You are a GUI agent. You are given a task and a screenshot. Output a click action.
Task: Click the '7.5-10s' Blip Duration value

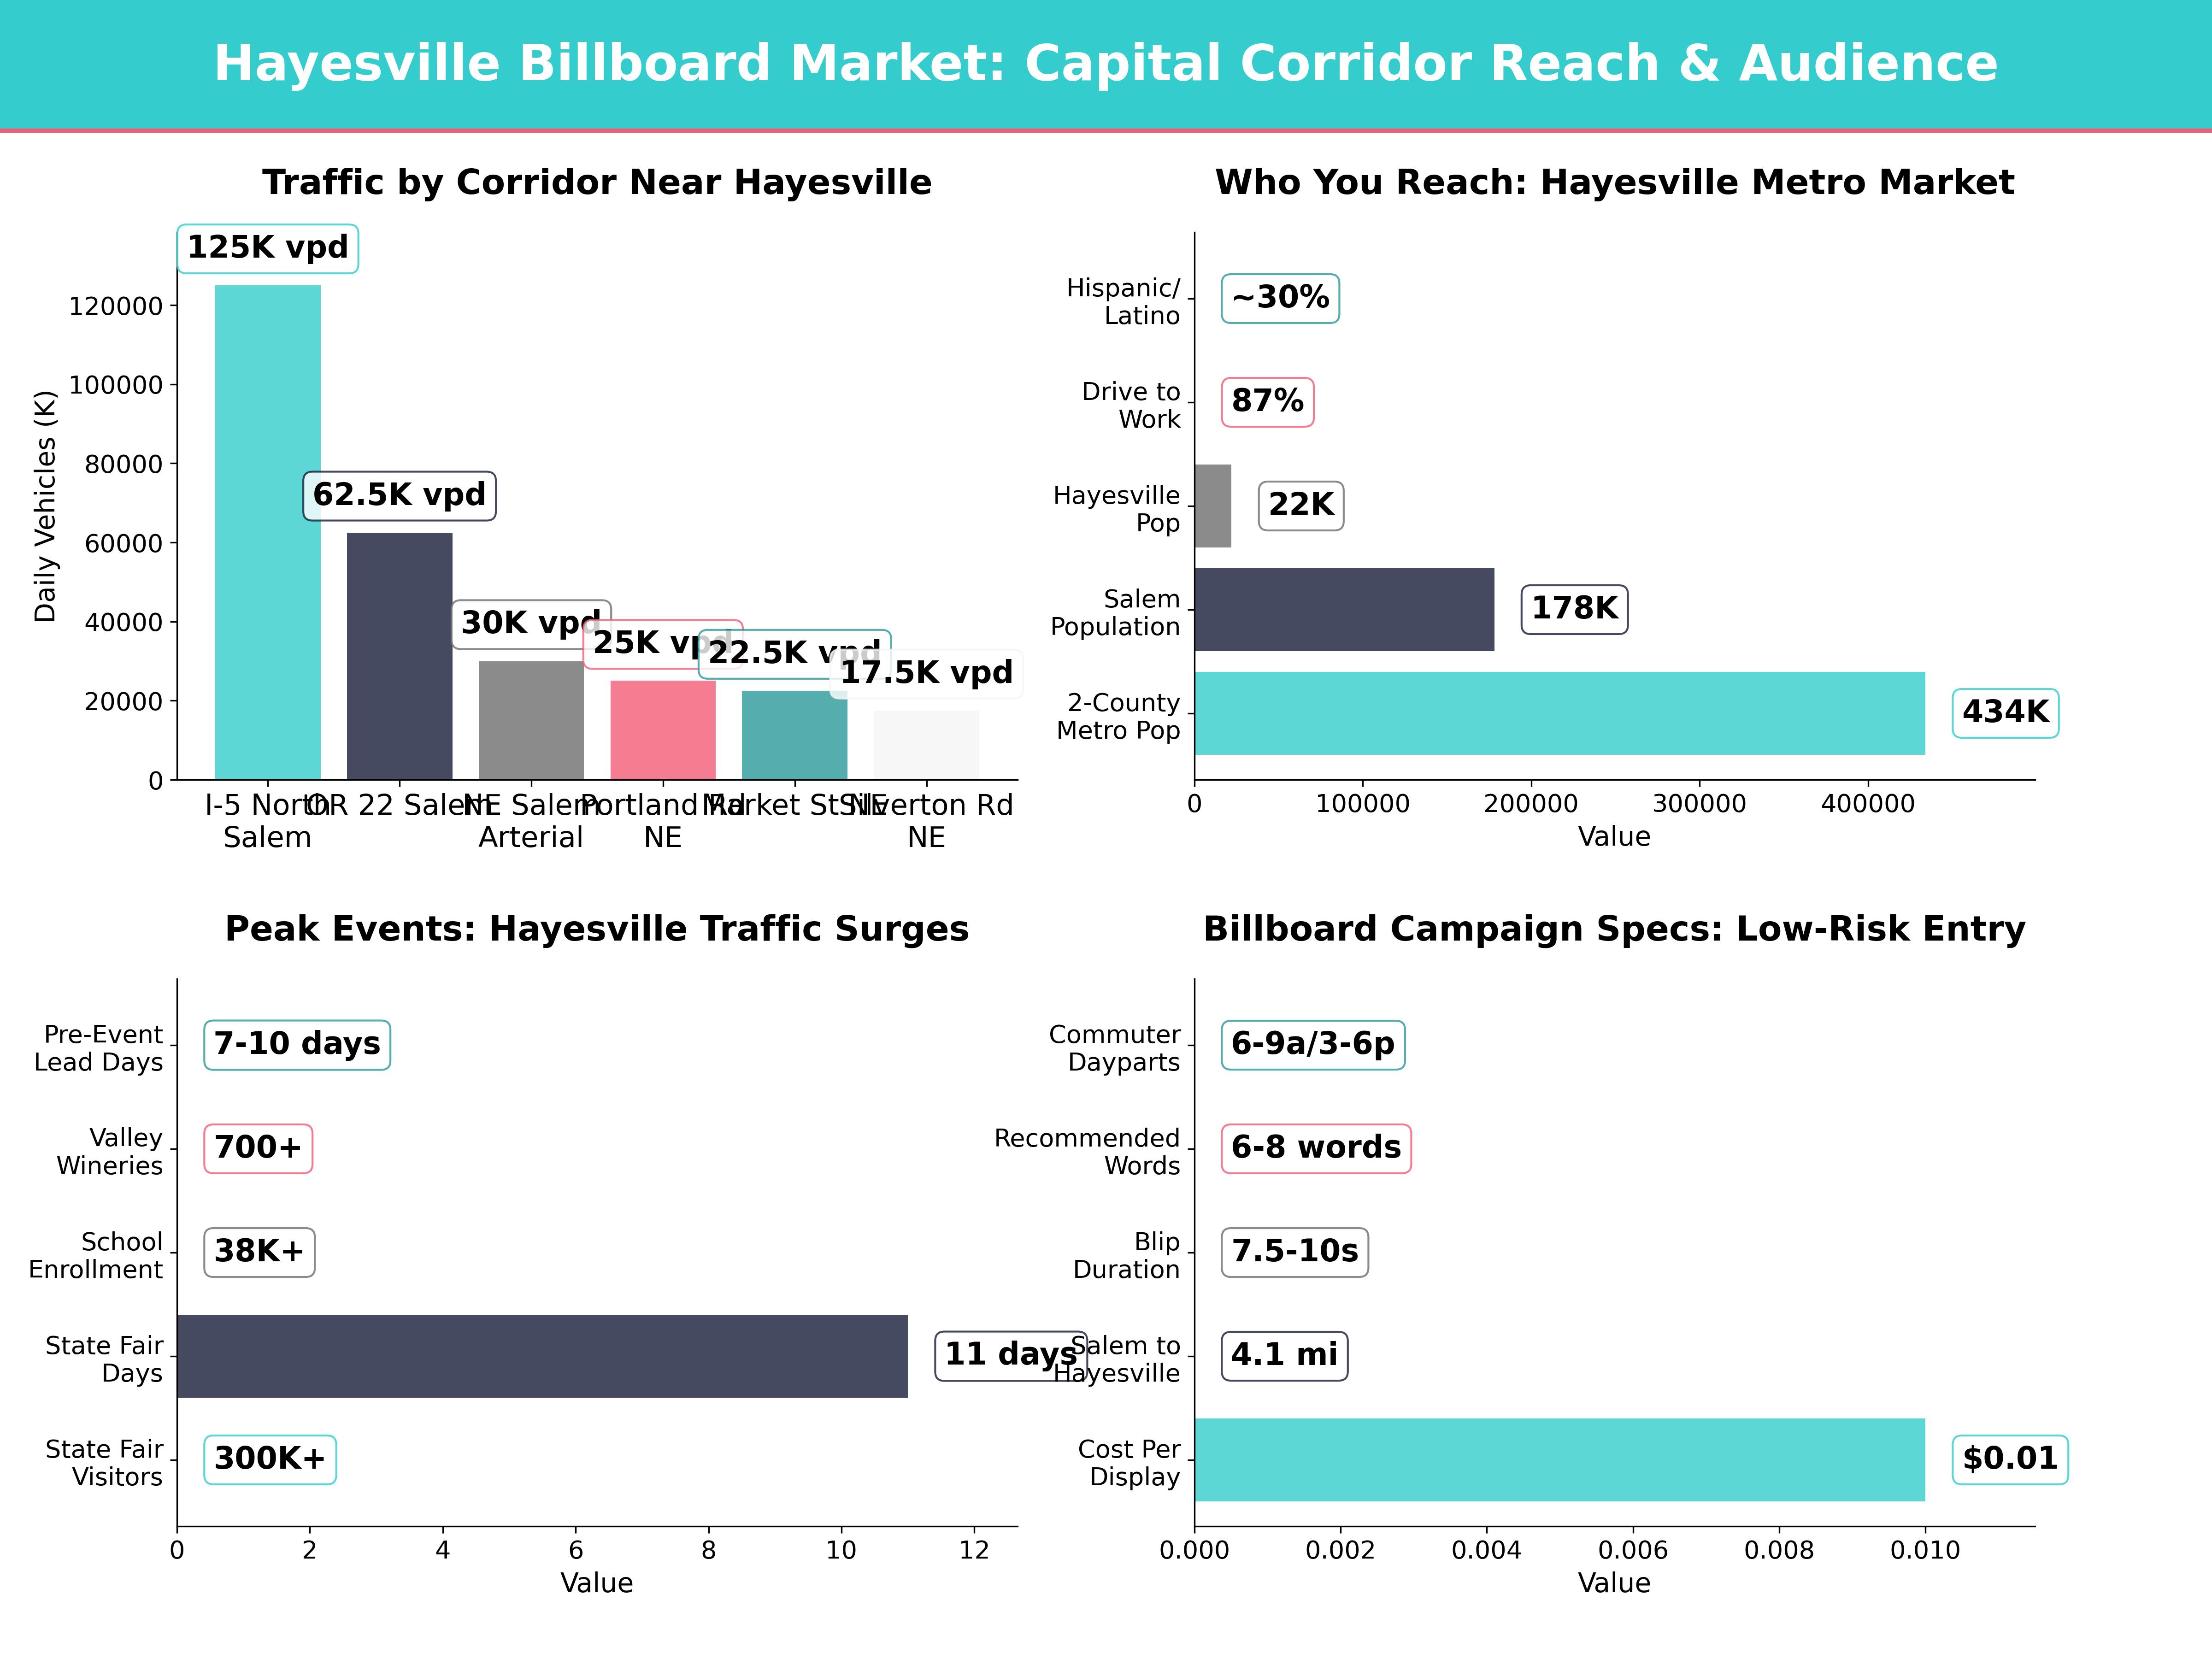[x=1294, y=1252]
